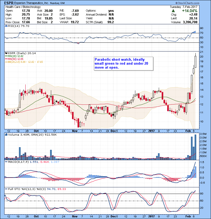Viewport: 211px width, 219px height.
Task: Click the Ask price 20.00
Action: [x=49, y=11]
